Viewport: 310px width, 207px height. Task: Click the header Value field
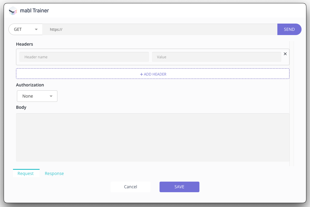(x=216, y=57)
